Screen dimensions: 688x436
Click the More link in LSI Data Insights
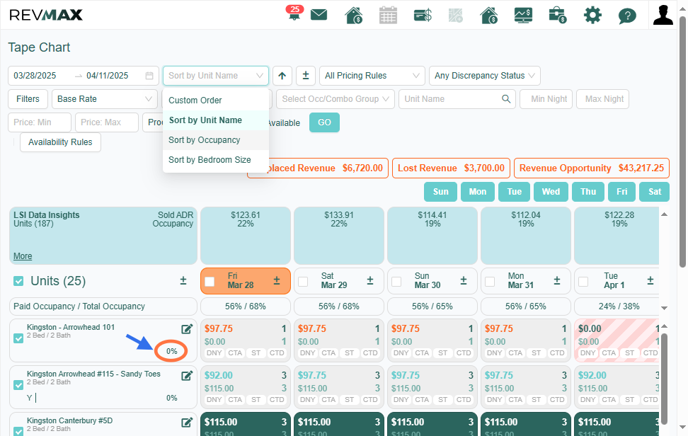click(23, 256)
